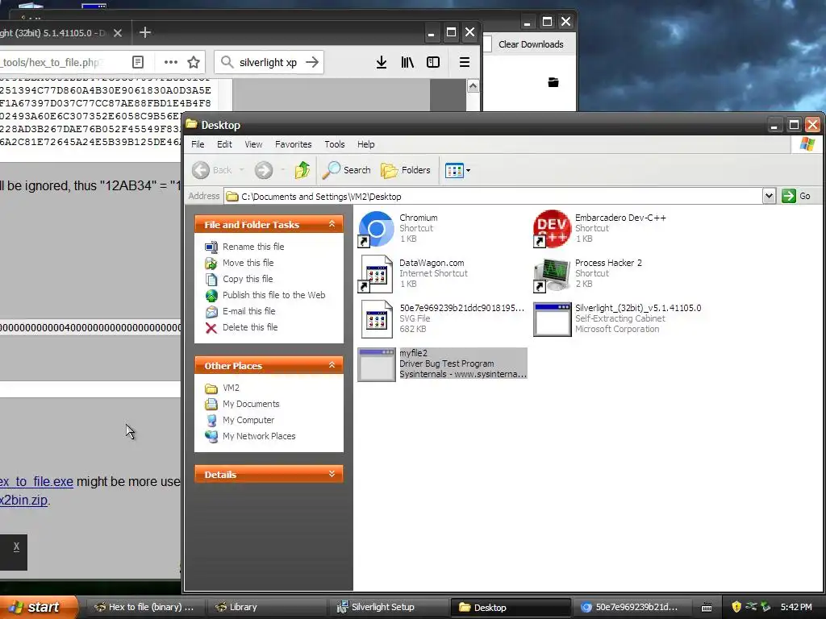Collapse the Other Places panel
This screenshot has height=619, width=826.
click(332, 365)
